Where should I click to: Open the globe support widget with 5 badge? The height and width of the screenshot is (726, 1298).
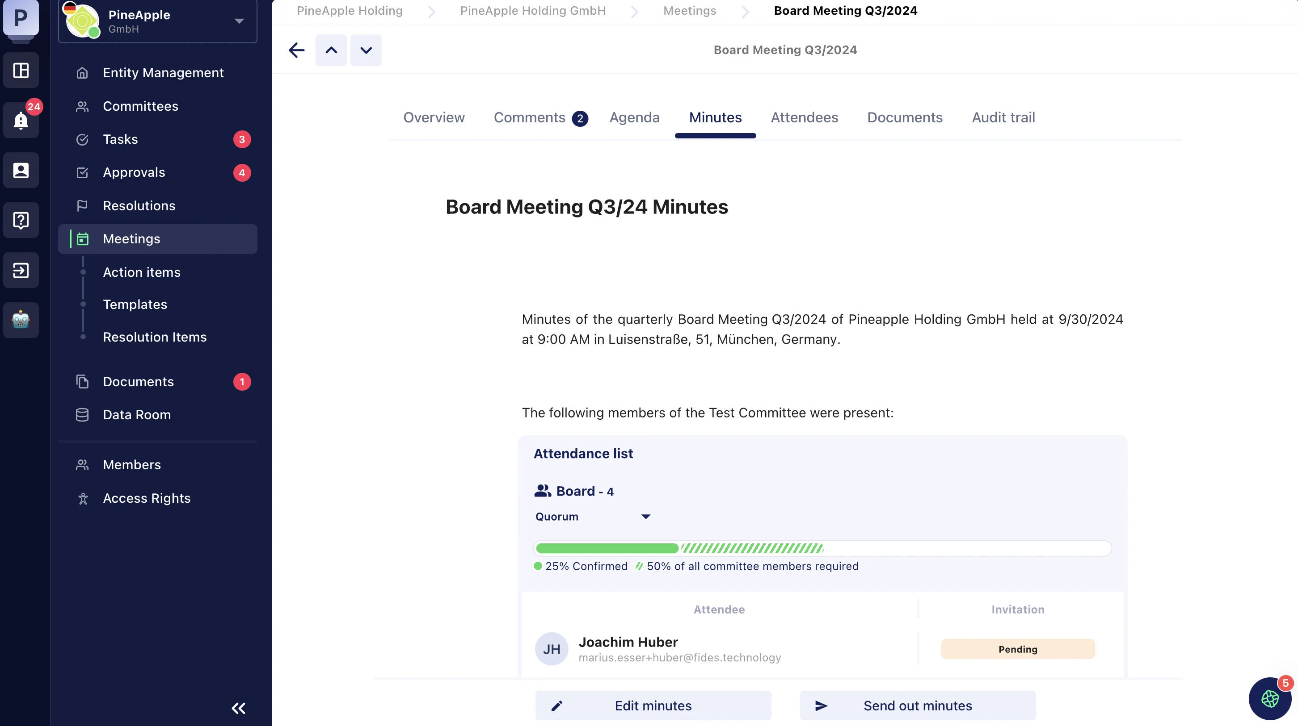point(1270,699)
